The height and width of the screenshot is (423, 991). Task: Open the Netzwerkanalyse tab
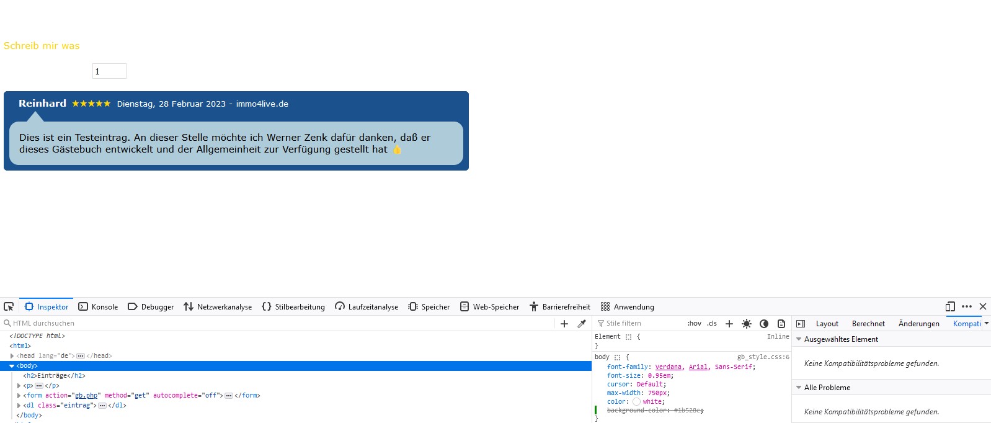(x=218, y=307)
